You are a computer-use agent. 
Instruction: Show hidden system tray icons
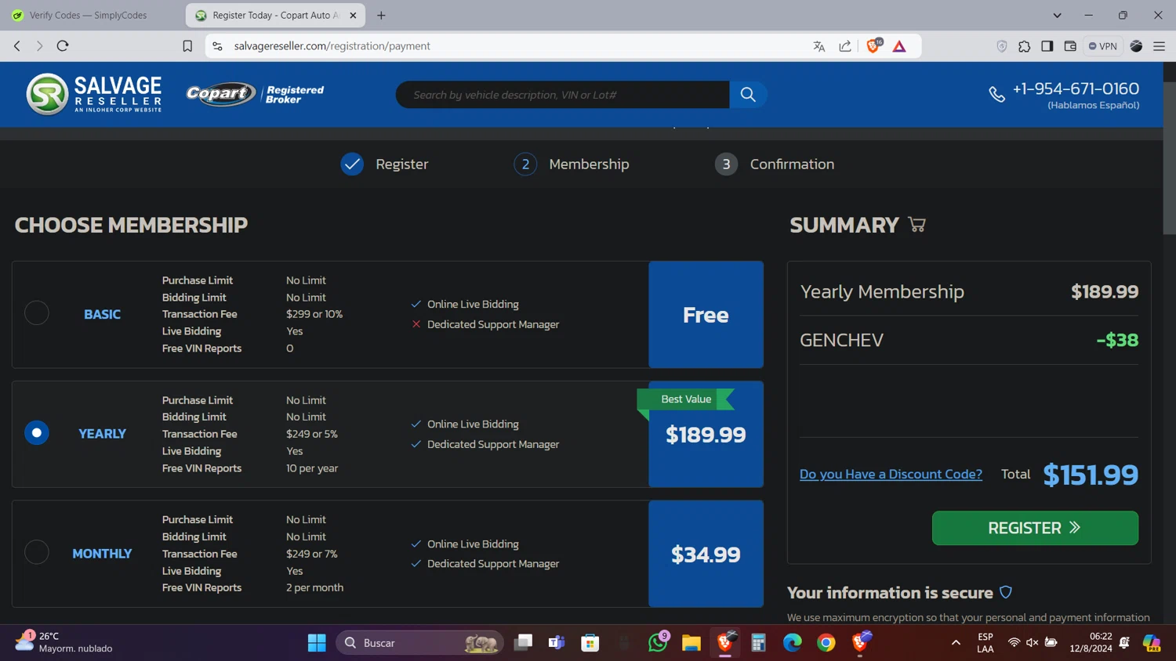click(x=956, y=643)
